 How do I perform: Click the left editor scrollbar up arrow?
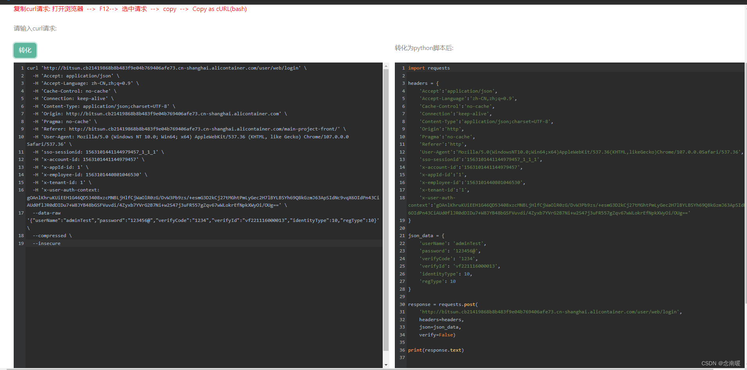point(386,66)
